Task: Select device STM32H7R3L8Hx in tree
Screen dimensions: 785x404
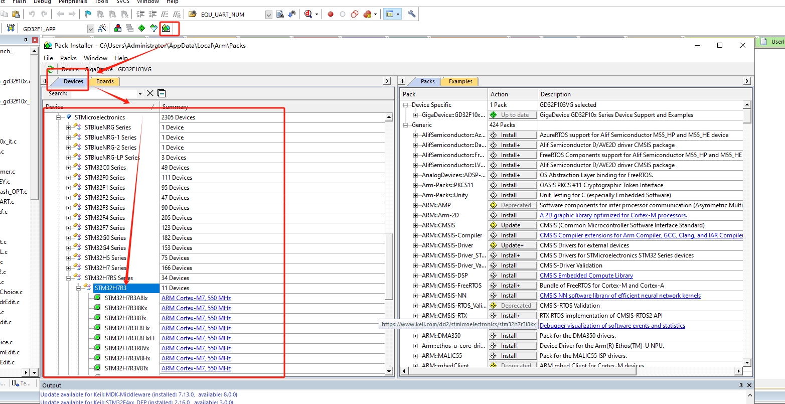Action: (x=127, y=328)
